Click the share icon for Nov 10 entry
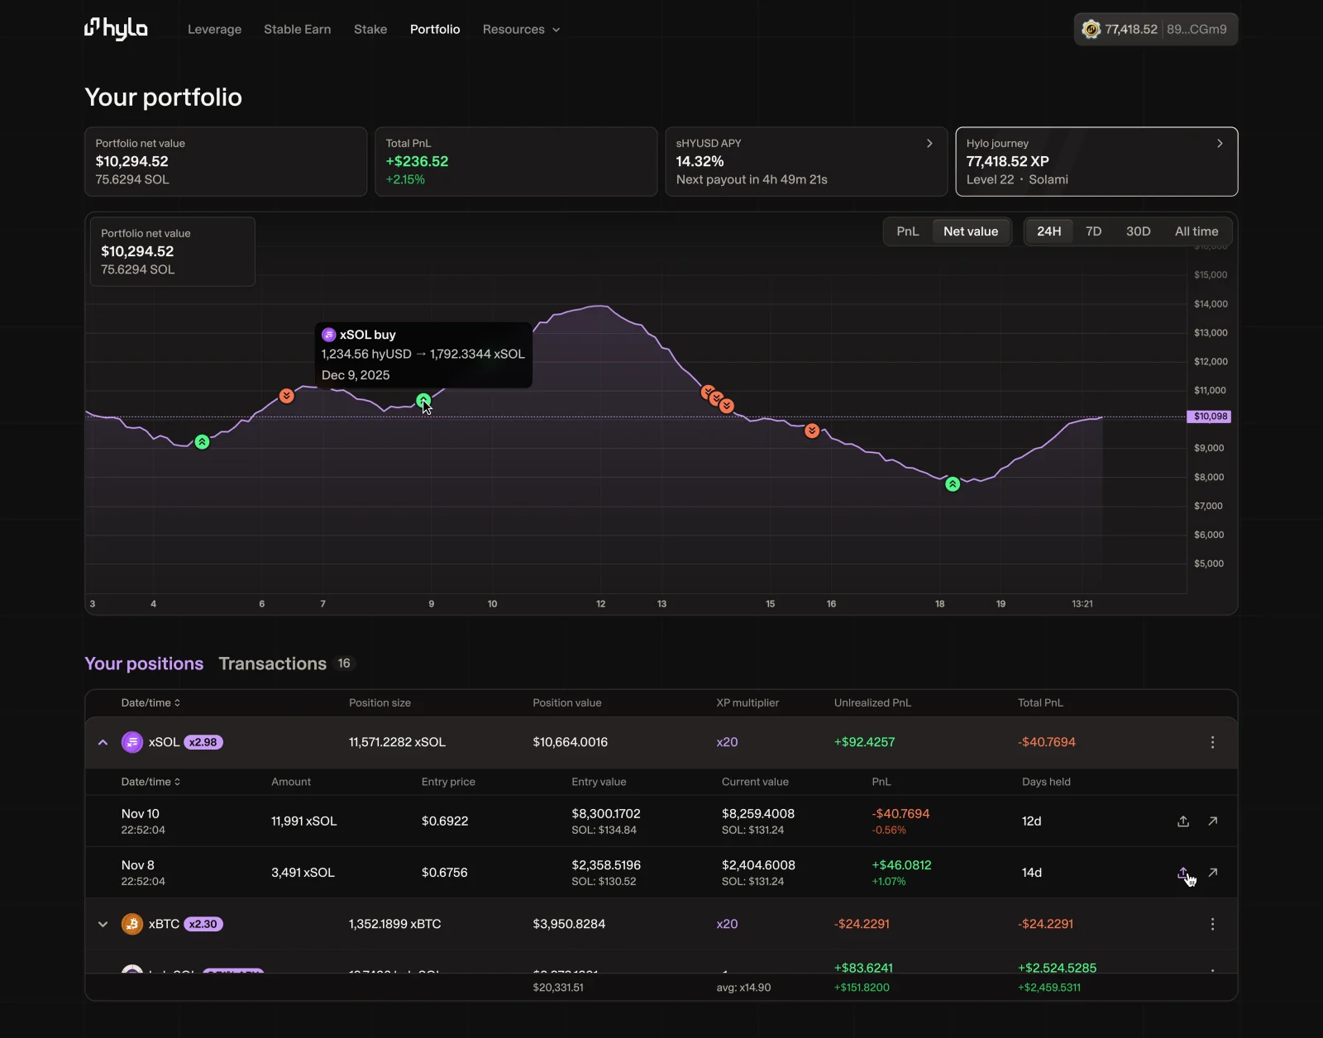 coord(1183,821)
